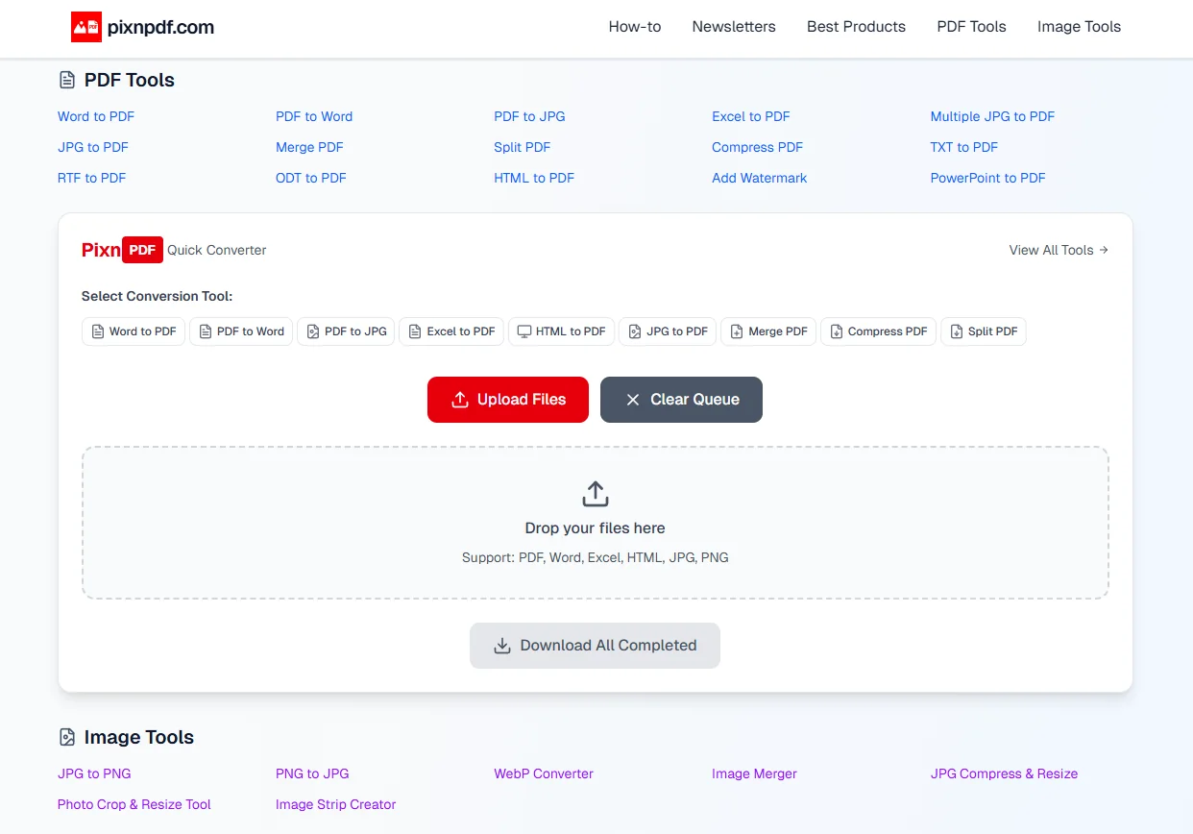The image size is (1193, 834).
Task: Select the Compress PDF converter chip
Action: coord(878,331)
